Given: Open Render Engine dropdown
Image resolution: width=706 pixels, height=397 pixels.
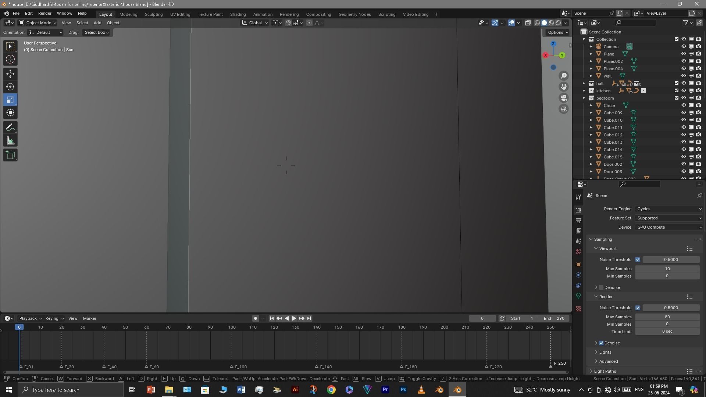Looking at the screenshot, I should point(669,209).
